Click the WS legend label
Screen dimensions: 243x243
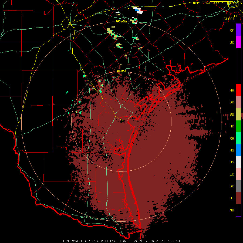[x=232, y=150]
